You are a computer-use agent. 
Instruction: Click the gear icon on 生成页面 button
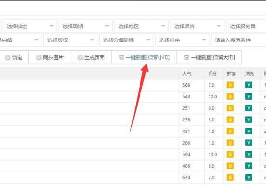click(x=80, y=58)
